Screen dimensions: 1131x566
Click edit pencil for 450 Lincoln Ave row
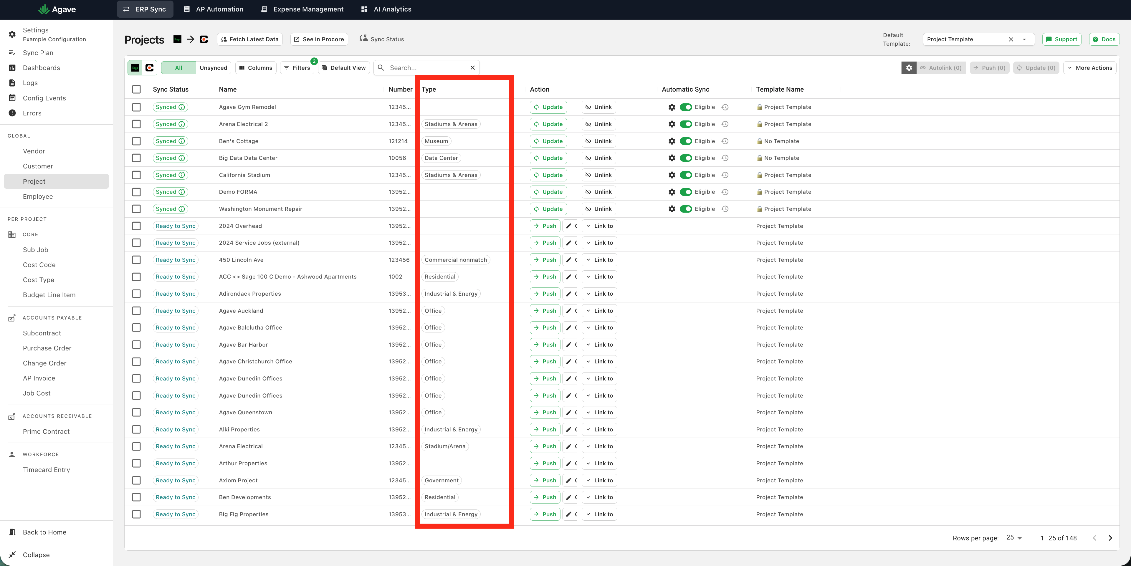[x=569, y=260]
